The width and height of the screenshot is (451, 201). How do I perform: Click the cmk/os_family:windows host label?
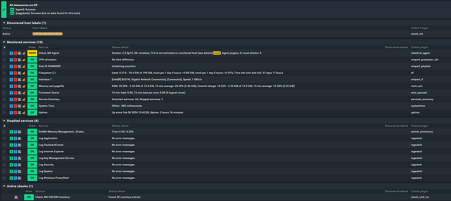[48, 33]
